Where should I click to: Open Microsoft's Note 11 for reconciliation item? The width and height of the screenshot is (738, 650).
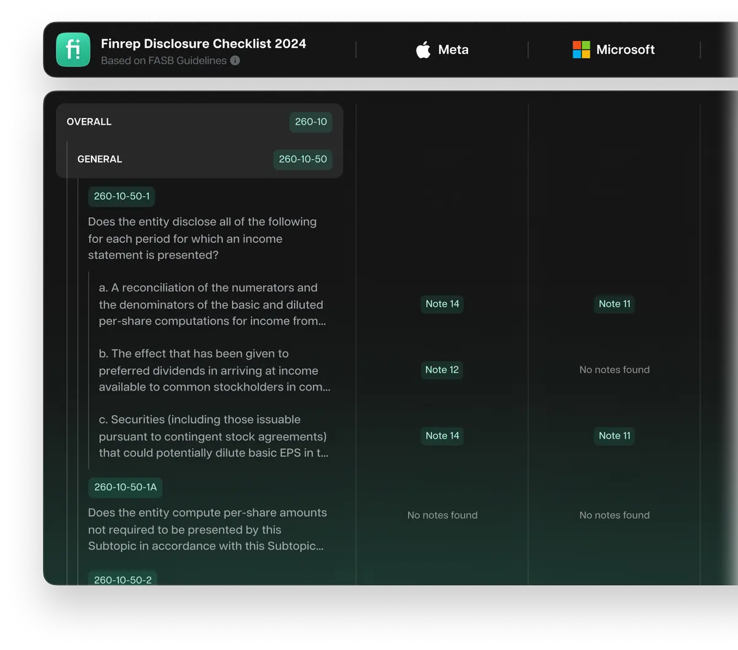[614, 304]
